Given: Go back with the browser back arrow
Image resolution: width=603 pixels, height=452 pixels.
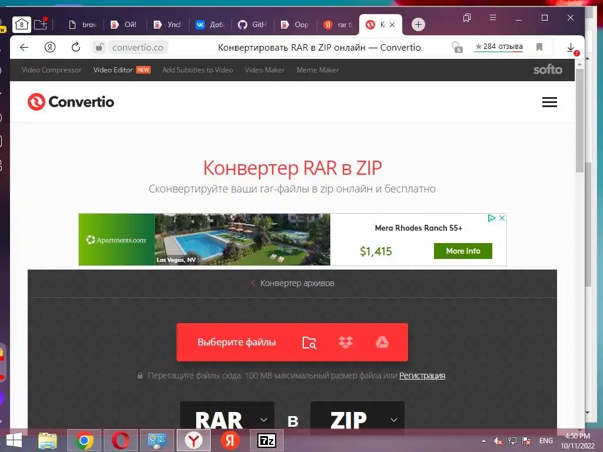Looking at the screenshot, I should 24,47.
